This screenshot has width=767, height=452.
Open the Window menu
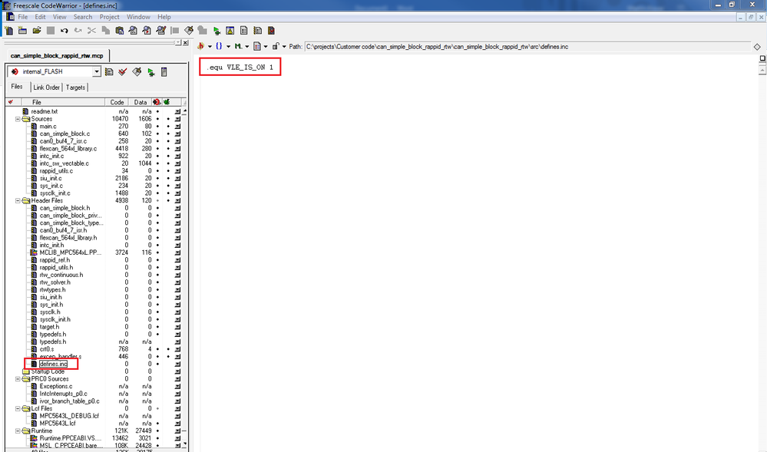[x=138, y=17]
